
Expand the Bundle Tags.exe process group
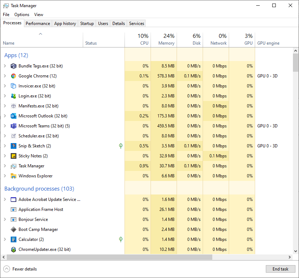click(x=5, y=66)
